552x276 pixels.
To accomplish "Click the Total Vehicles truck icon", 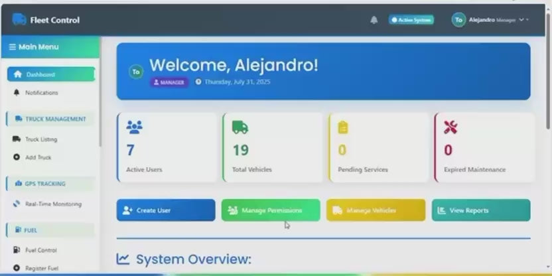I will 240,127.
